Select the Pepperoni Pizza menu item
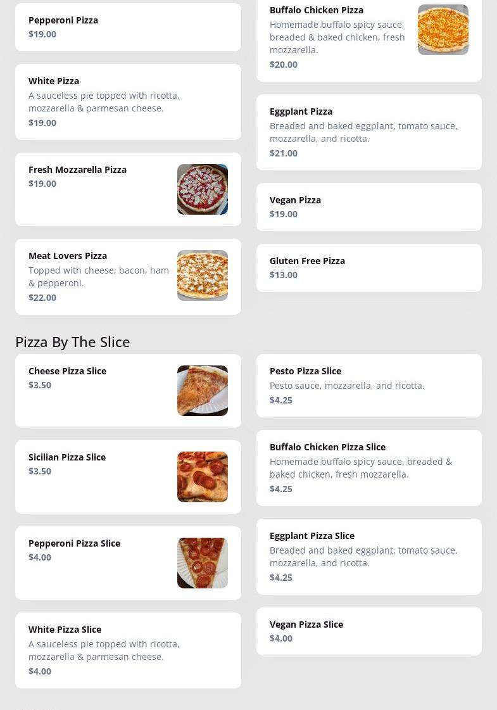This screenshot has width=497, height=710. click(x=128, y=27)
